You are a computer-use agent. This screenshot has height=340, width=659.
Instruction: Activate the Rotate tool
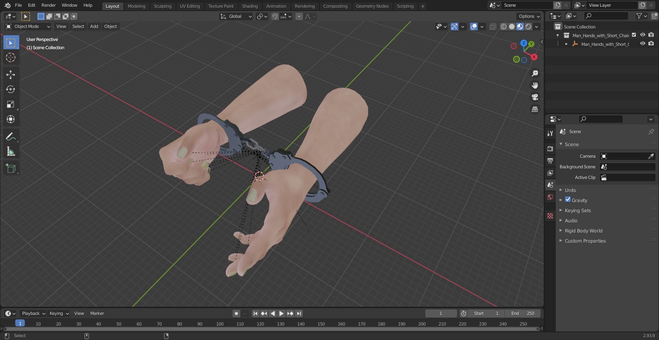pyautogui.click(x=11, y=89)
